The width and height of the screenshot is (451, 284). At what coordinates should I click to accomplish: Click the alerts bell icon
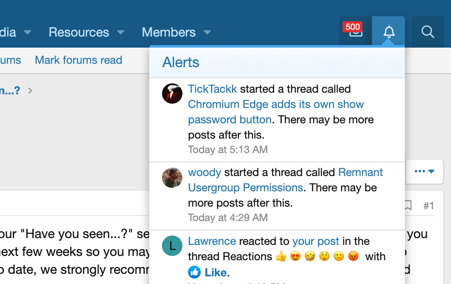[388, 31]
